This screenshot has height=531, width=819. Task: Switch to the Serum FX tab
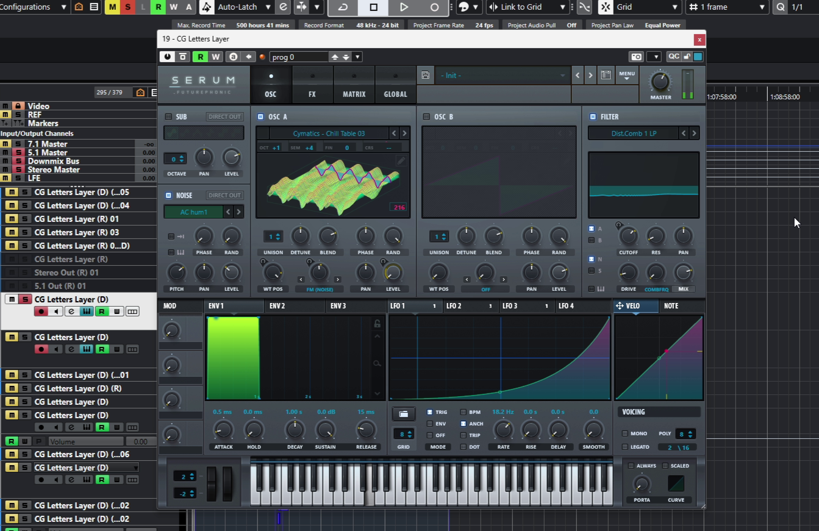point(312,85)
